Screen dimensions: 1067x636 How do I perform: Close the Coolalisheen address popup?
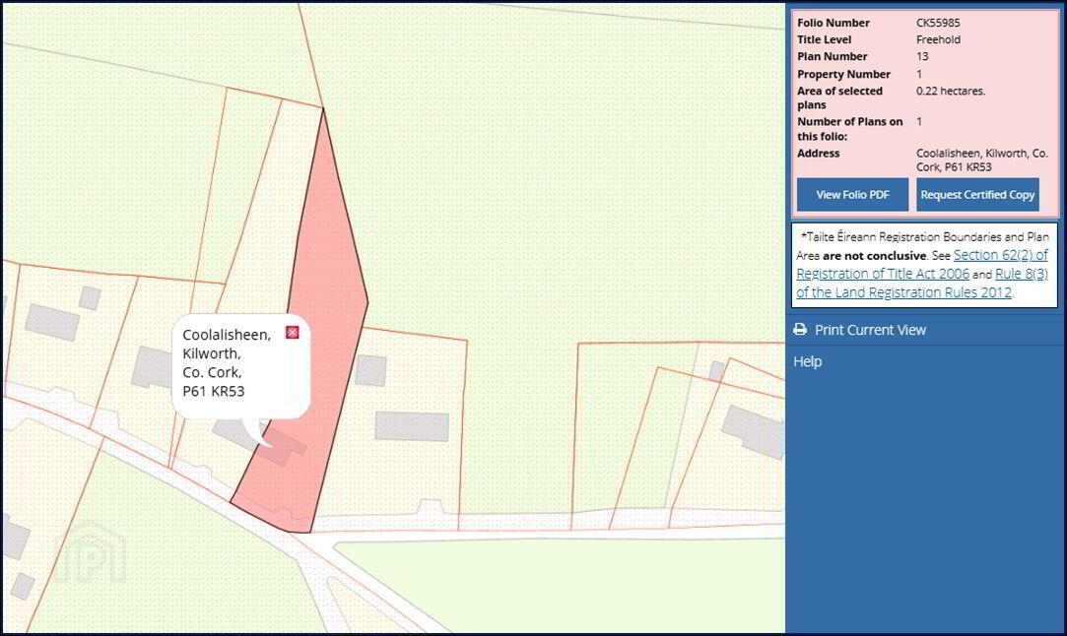292,332
